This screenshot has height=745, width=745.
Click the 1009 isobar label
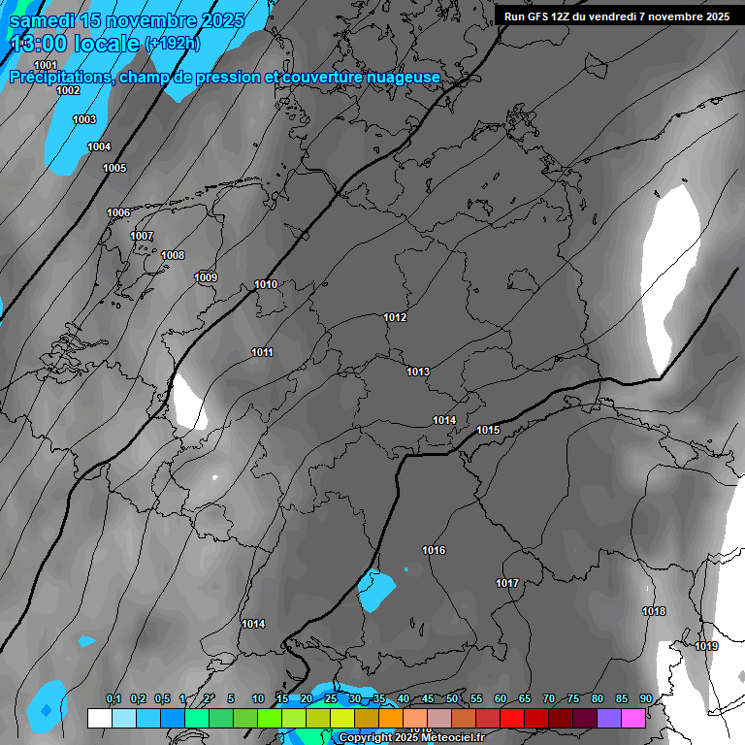(206, 277)
